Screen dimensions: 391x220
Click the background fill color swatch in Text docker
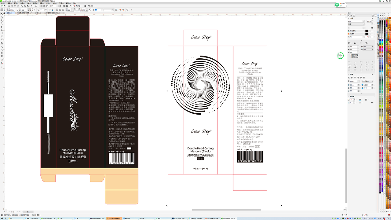(367, 34)
